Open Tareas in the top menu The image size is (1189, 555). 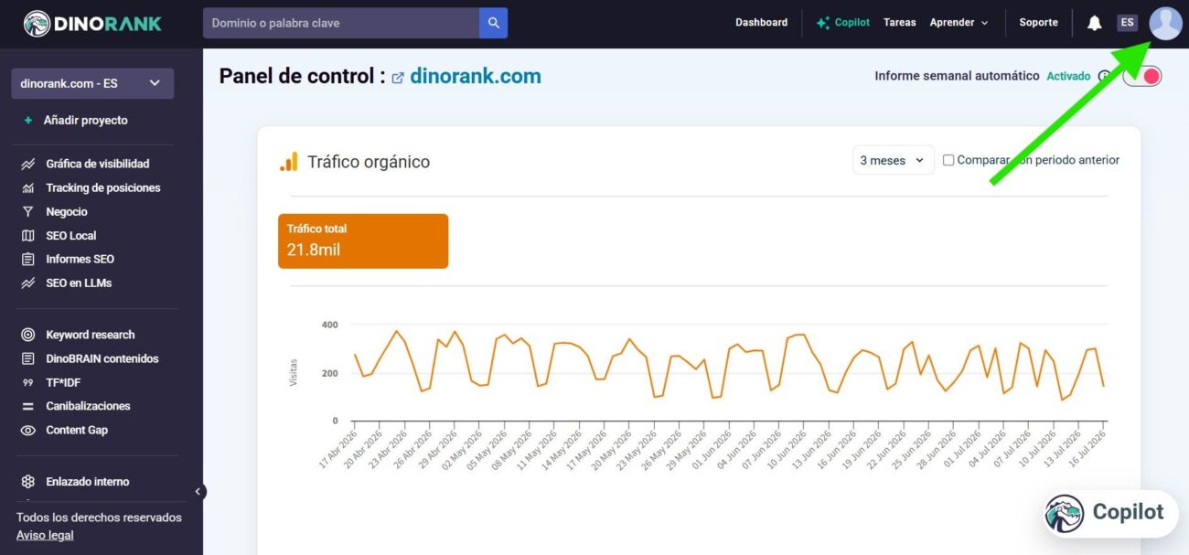point(900,23)
